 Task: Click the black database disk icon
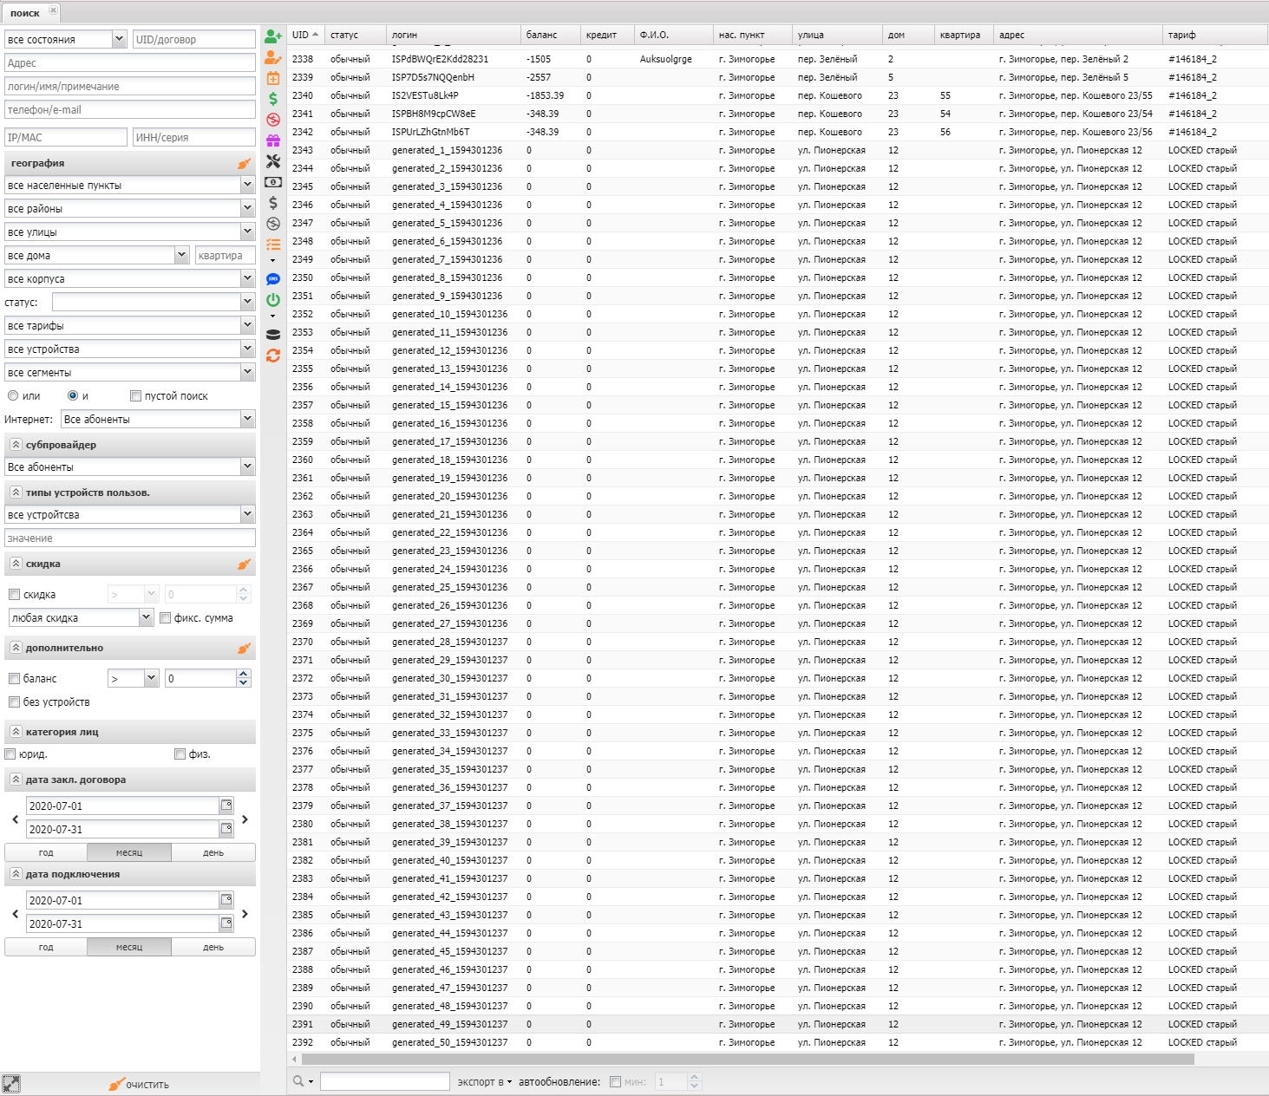(x=273, y=335)
